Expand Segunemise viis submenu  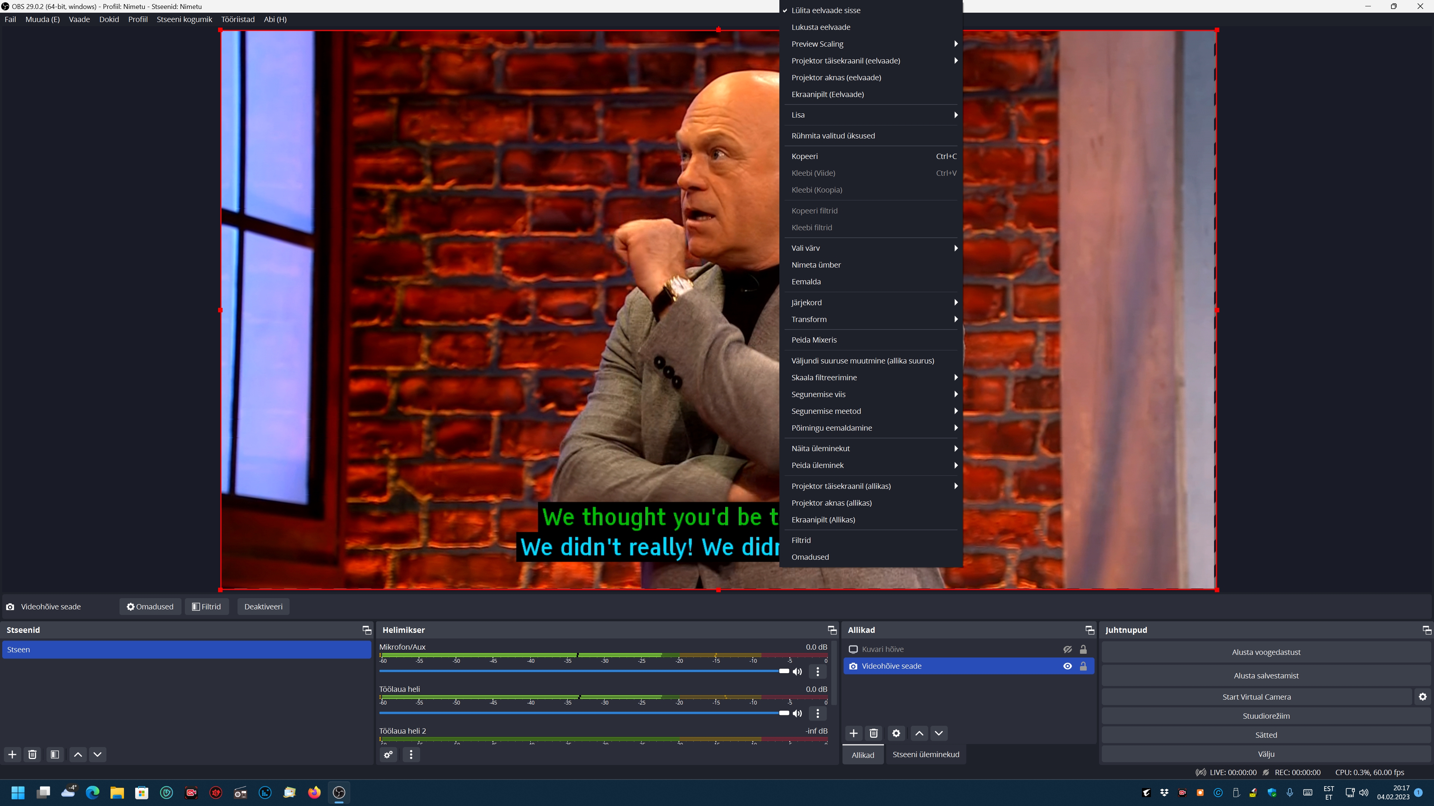coord(870,394)
